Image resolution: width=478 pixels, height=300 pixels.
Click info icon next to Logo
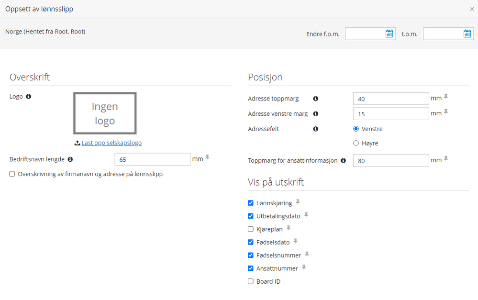click(x=28, y=97)
